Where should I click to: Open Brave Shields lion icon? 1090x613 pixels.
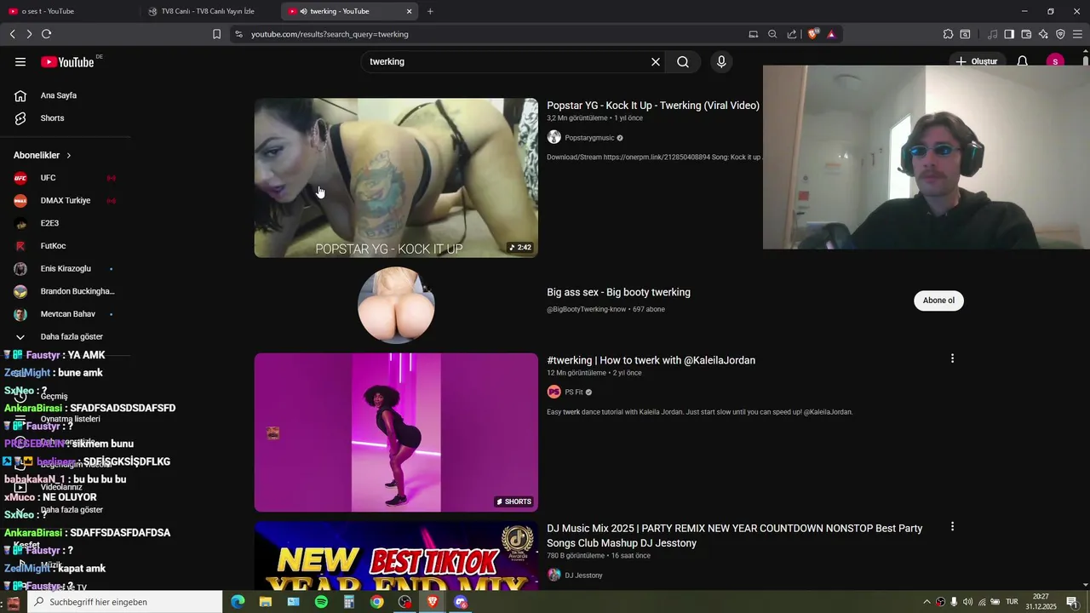coord(813,34)
